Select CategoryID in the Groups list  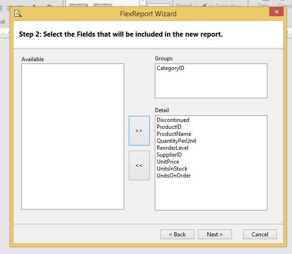click(170, 68)
